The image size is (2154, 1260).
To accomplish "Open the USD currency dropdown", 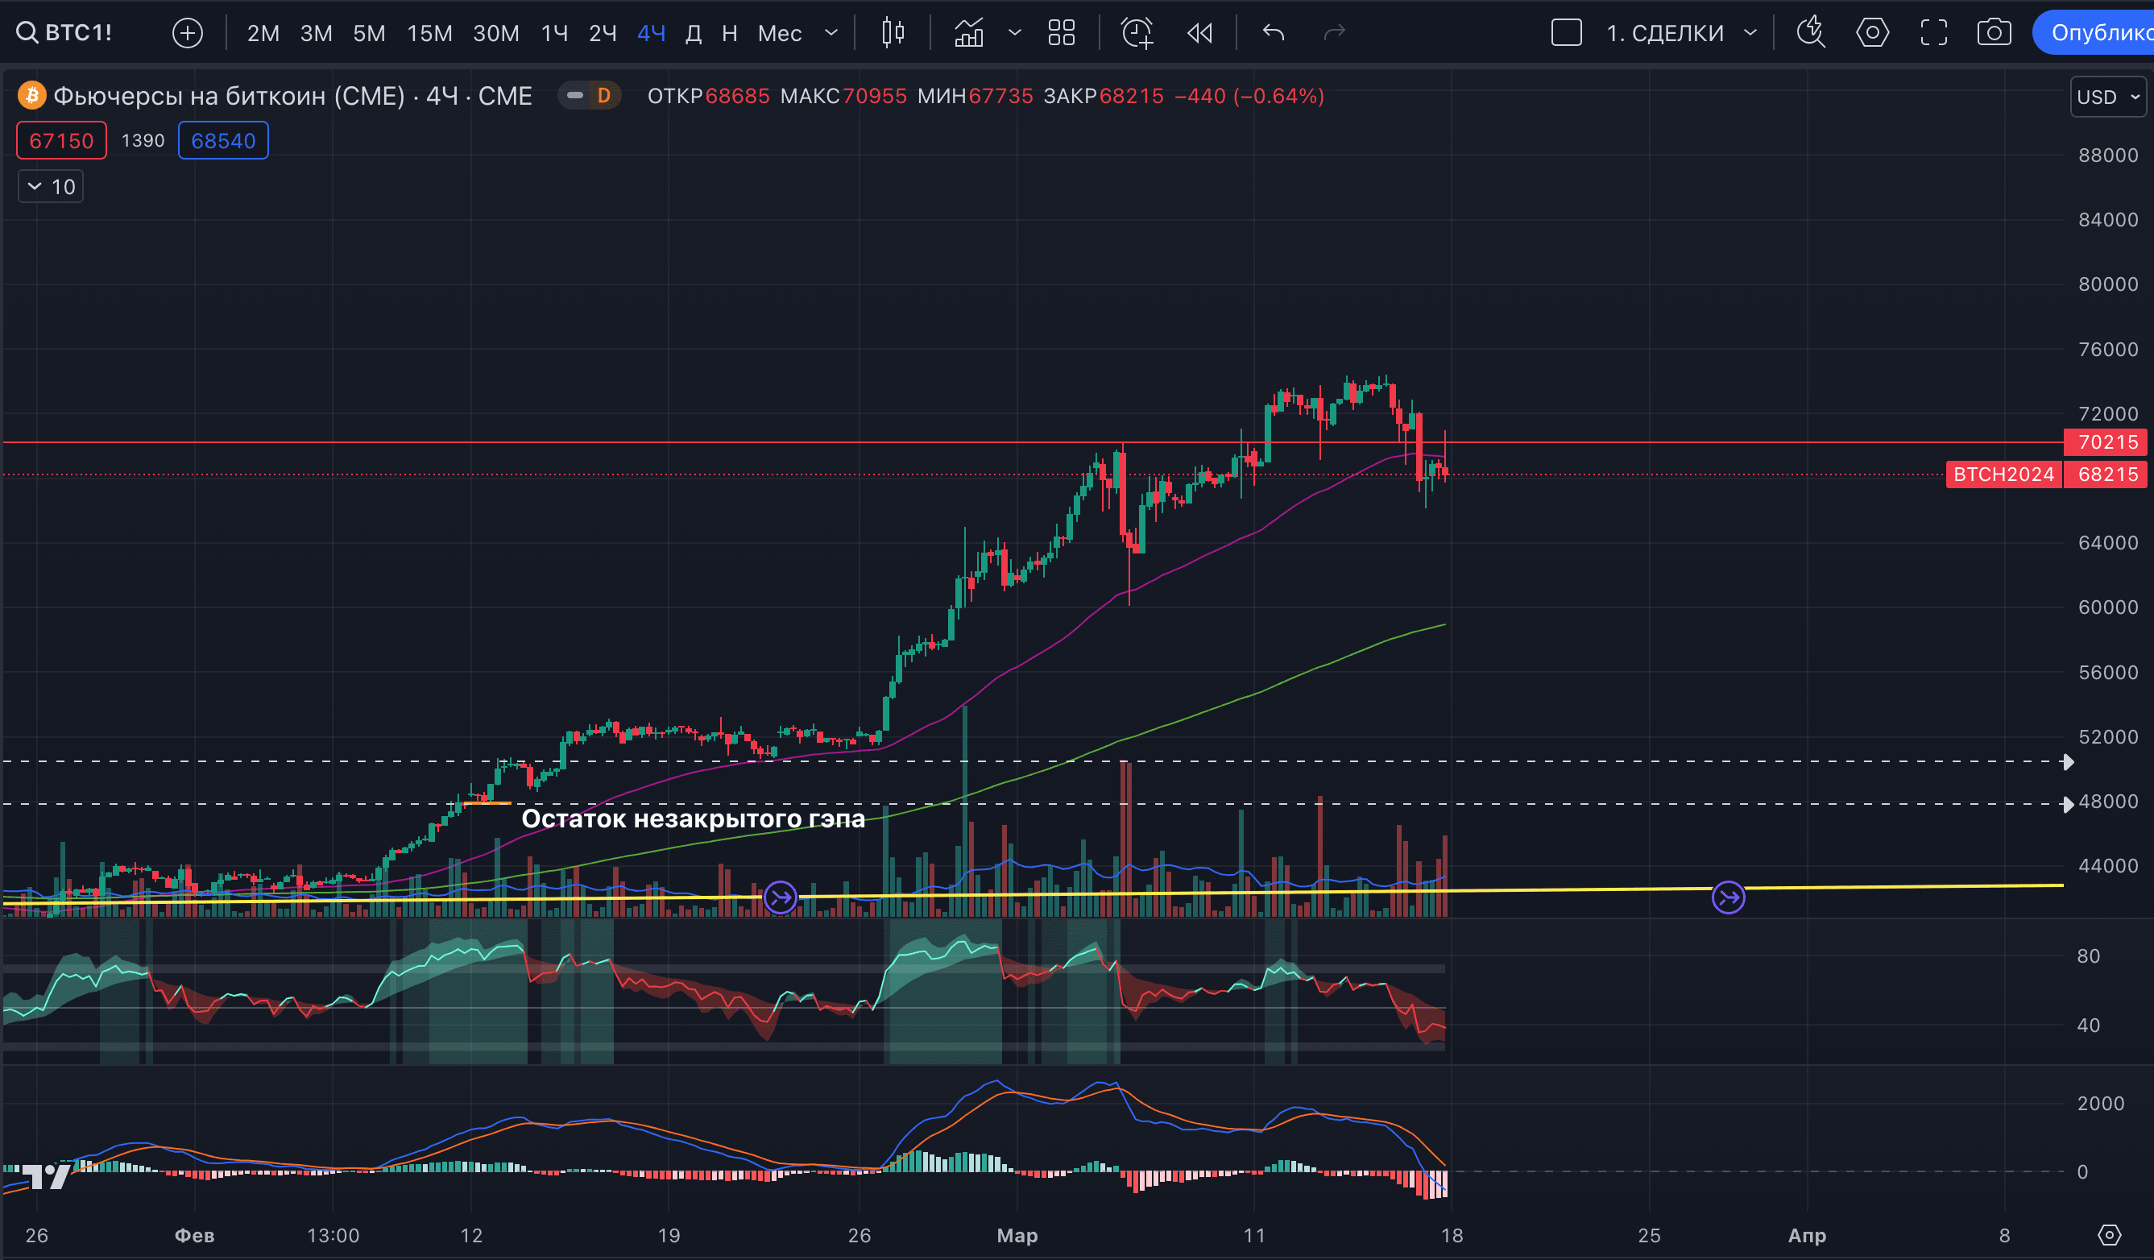I will [2107, 97].
